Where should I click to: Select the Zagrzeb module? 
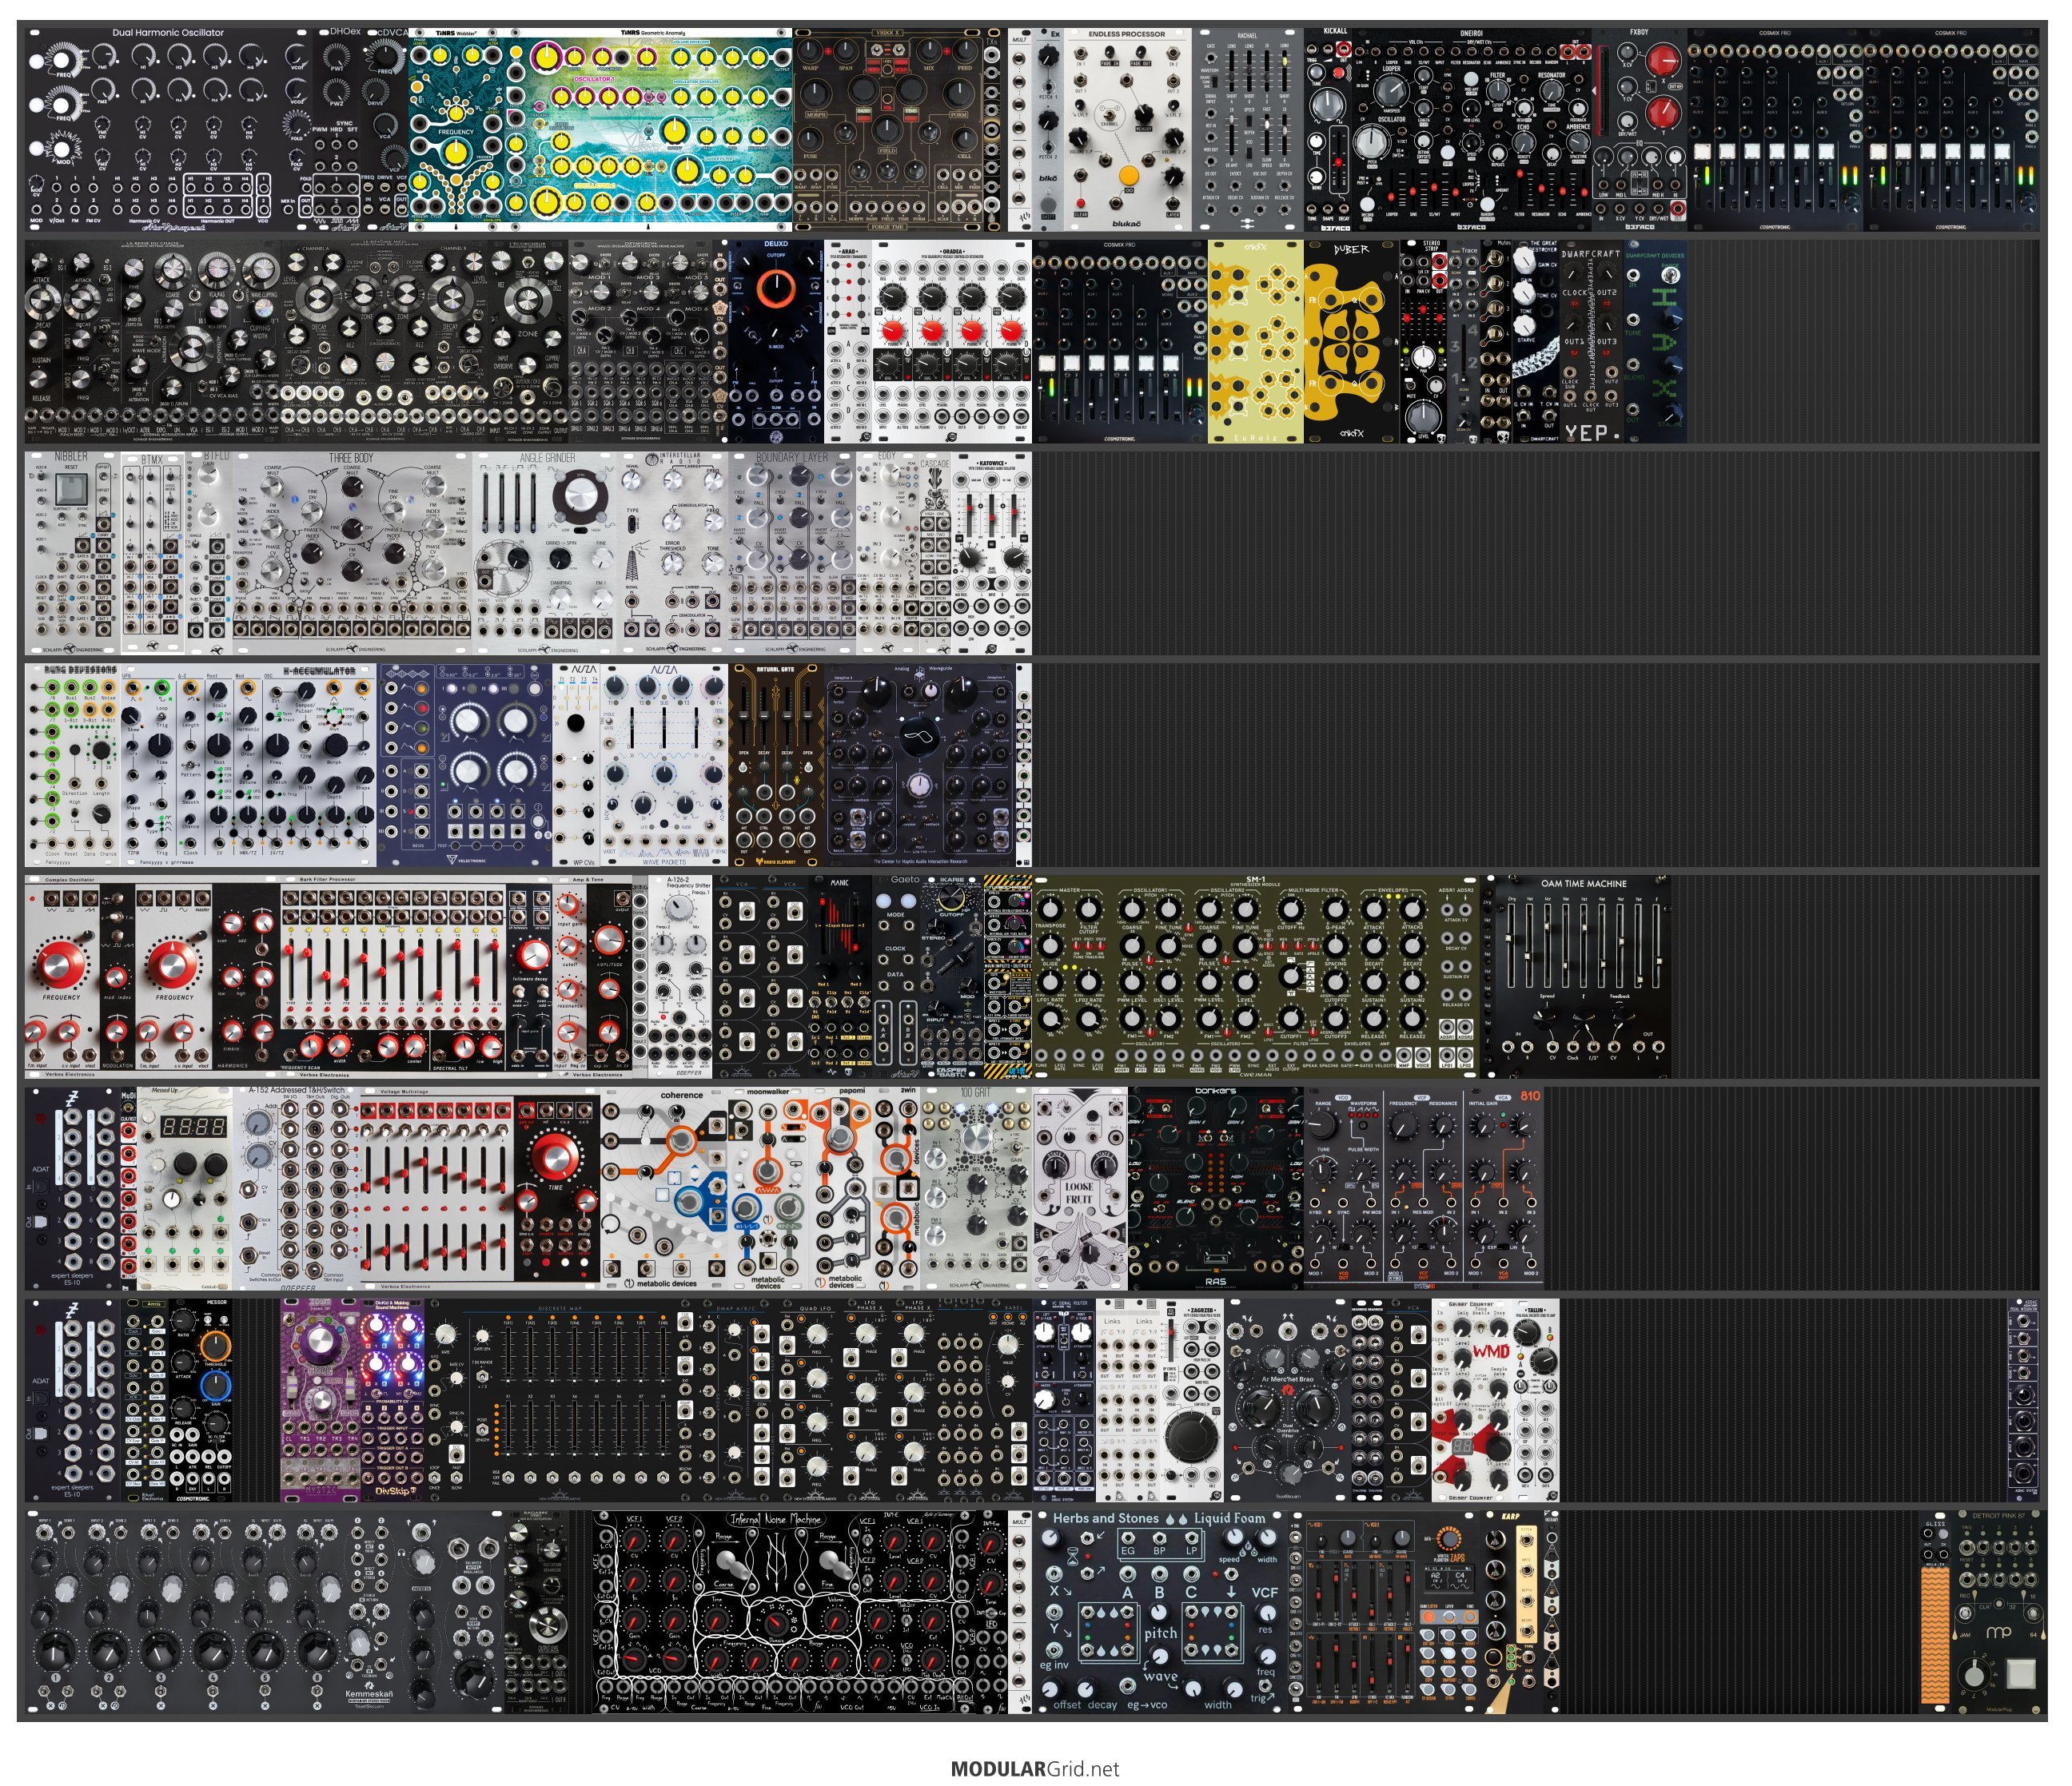(1191, 1401)
